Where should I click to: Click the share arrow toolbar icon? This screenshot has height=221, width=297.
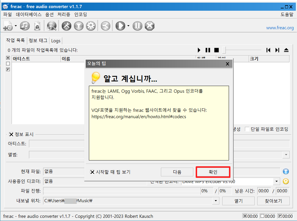[105, 26]
